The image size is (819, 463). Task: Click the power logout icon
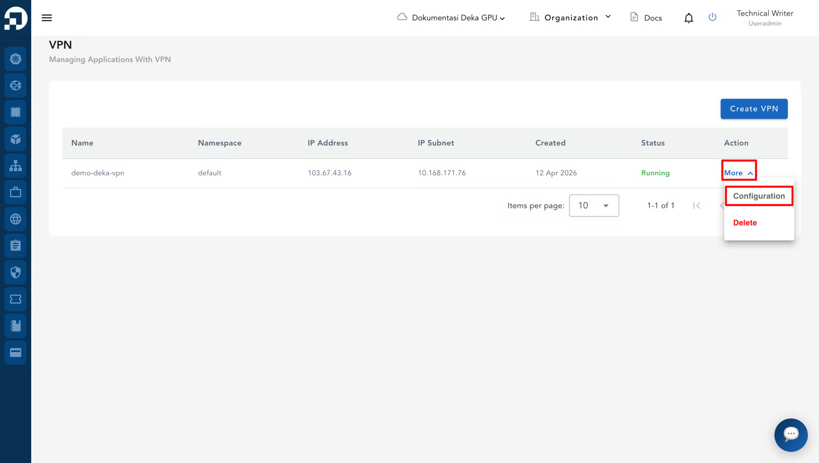point(712,17)
